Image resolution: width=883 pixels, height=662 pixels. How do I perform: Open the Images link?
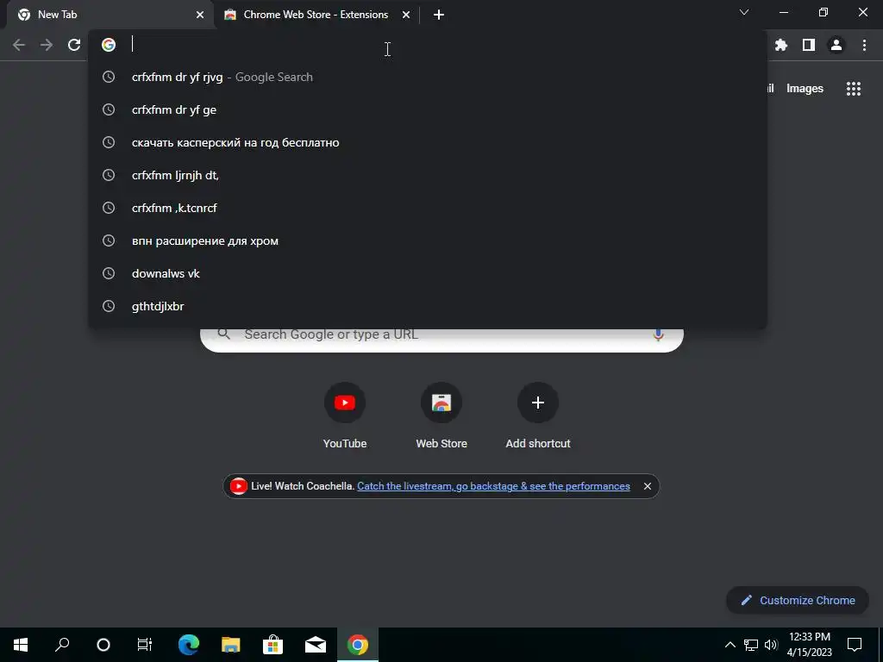pos(805,89)
